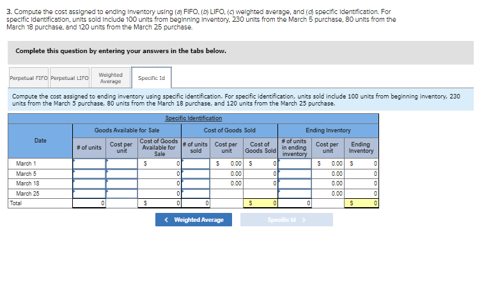The width and height of the screenshot is (498, 289).
Task: Click the yellow total Cost of Goods Sold cell
Action: tap(260, 203)
